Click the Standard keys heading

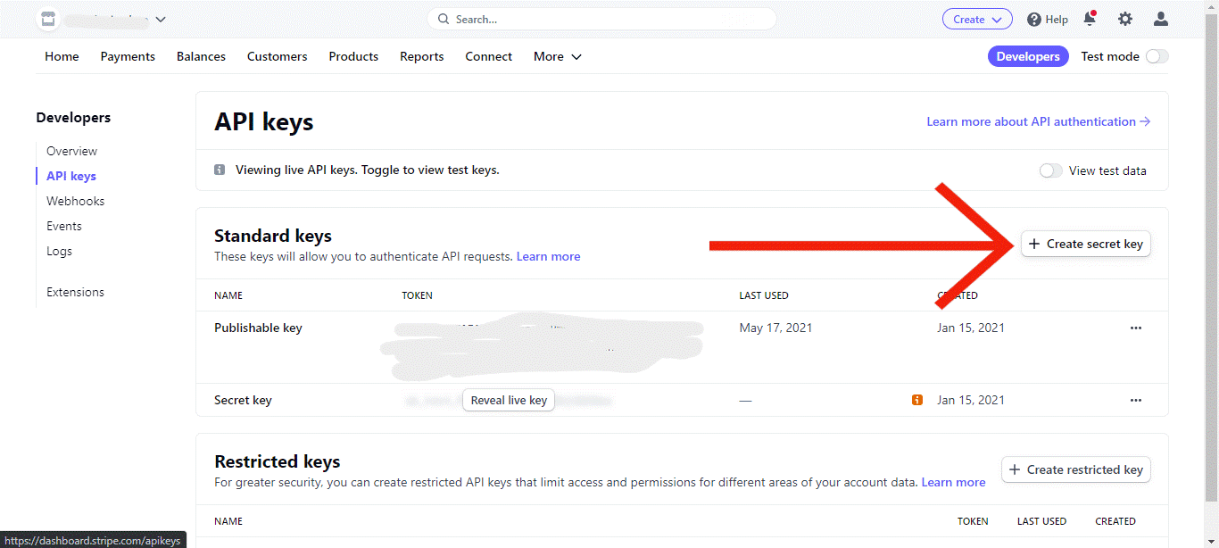point(273,236)
